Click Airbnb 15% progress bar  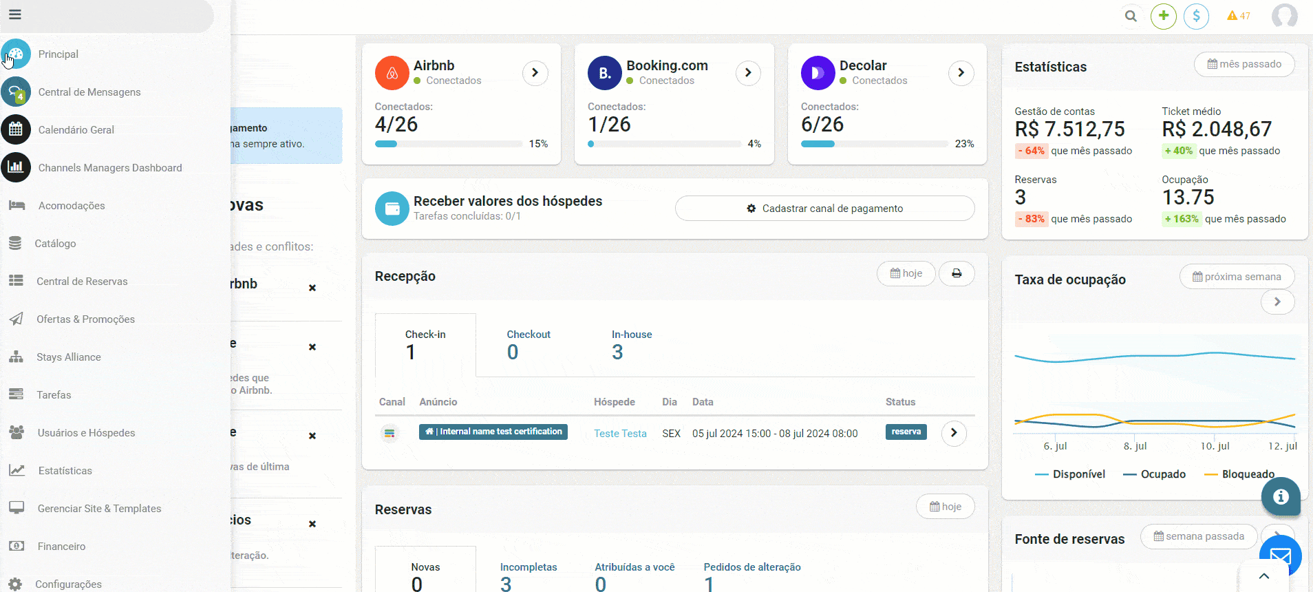[x=449, y=144]
